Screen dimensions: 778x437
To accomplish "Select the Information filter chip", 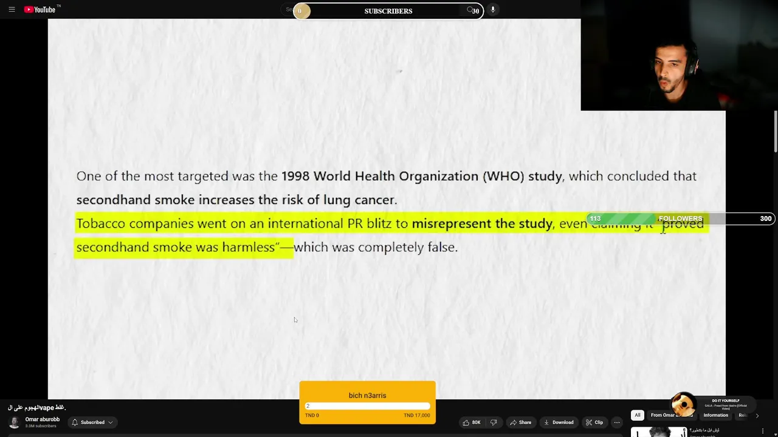I will coord(715,415).
